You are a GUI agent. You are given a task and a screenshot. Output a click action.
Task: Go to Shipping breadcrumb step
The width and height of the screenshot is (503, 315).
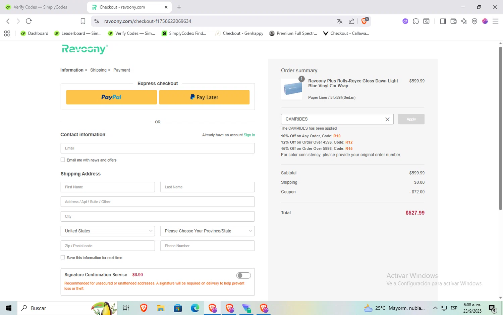click(x=98, y=70)
